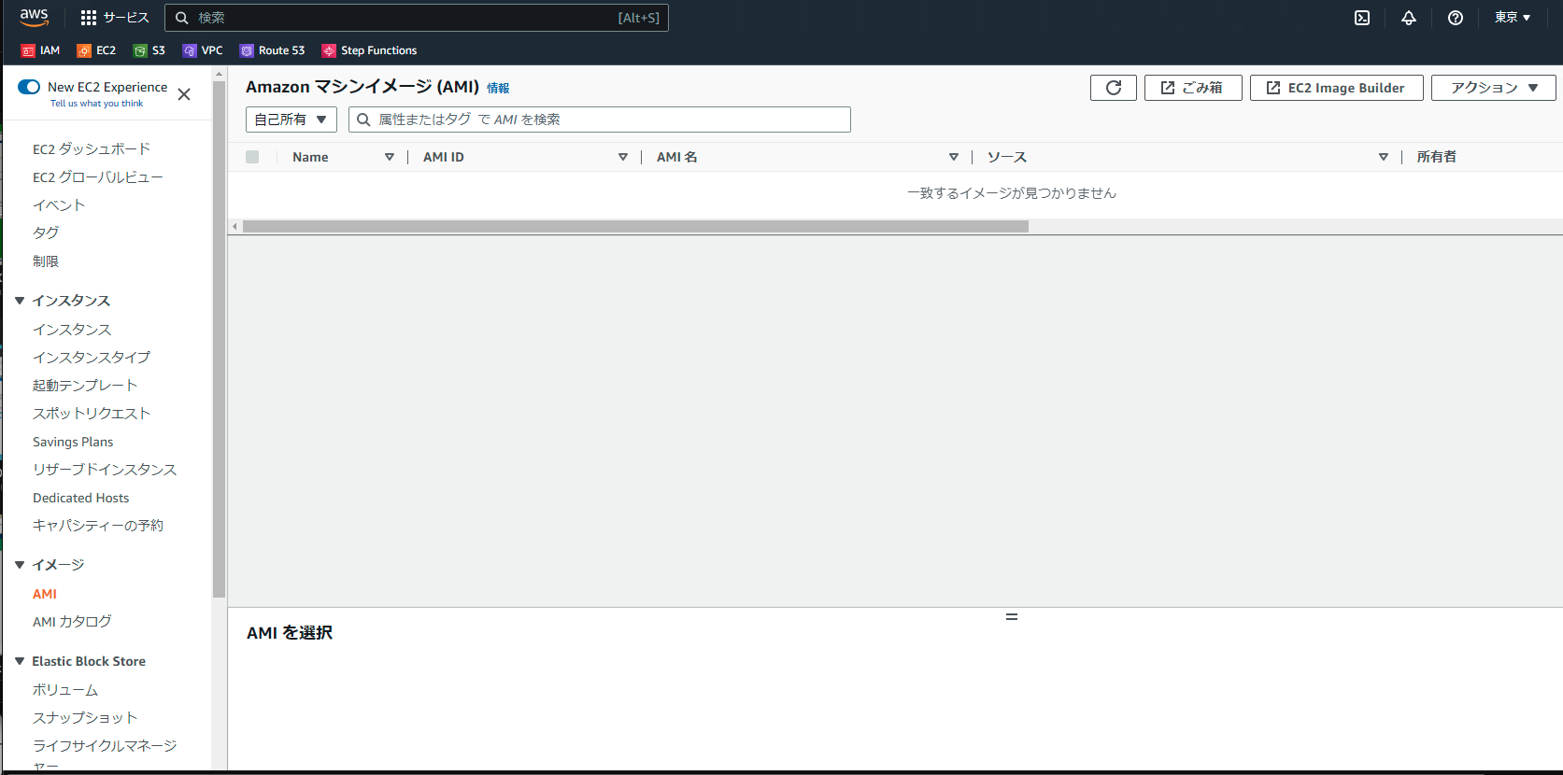
Task: Click the table scroll-left arrow
Action: click(234, 226)
